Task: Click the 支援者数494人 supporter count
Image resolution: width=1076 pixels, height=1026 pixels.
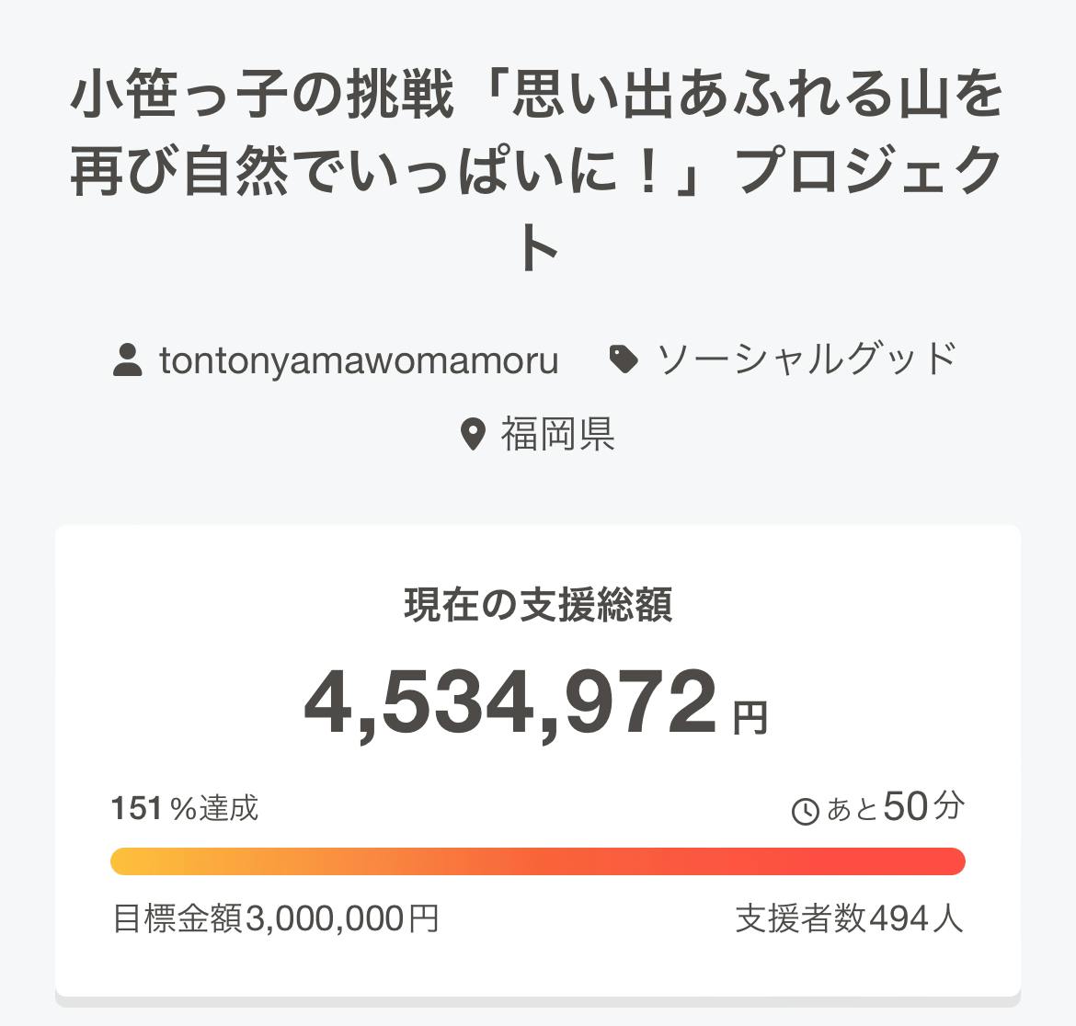Action: tap(849, 918)
